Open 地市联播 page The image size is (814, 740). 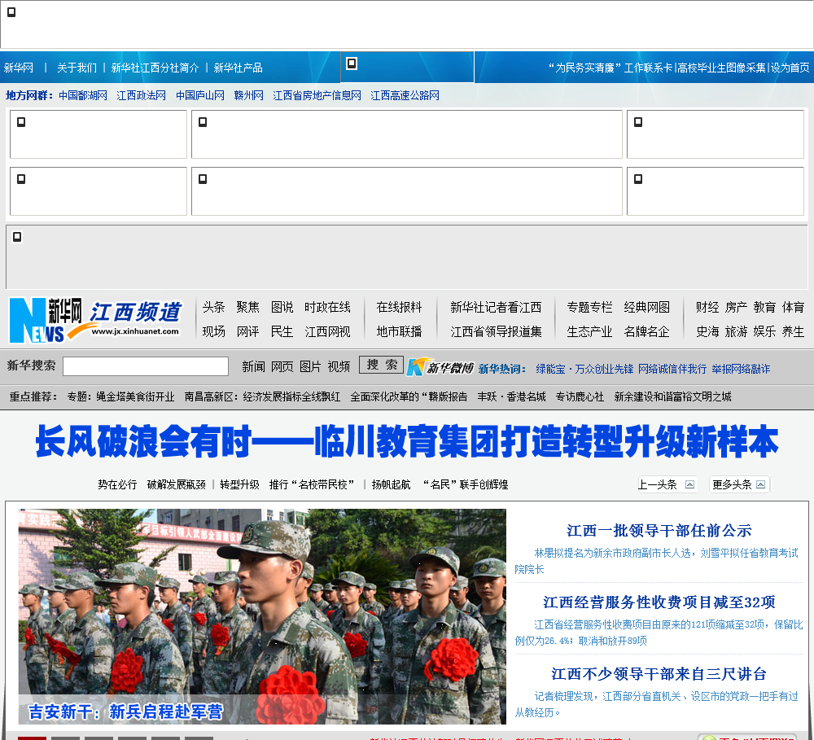399,331
